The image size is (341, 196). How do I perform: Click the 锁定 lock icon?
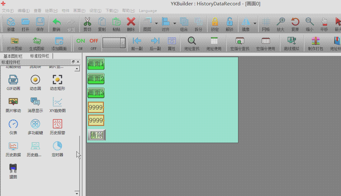[x=215, y=22]
